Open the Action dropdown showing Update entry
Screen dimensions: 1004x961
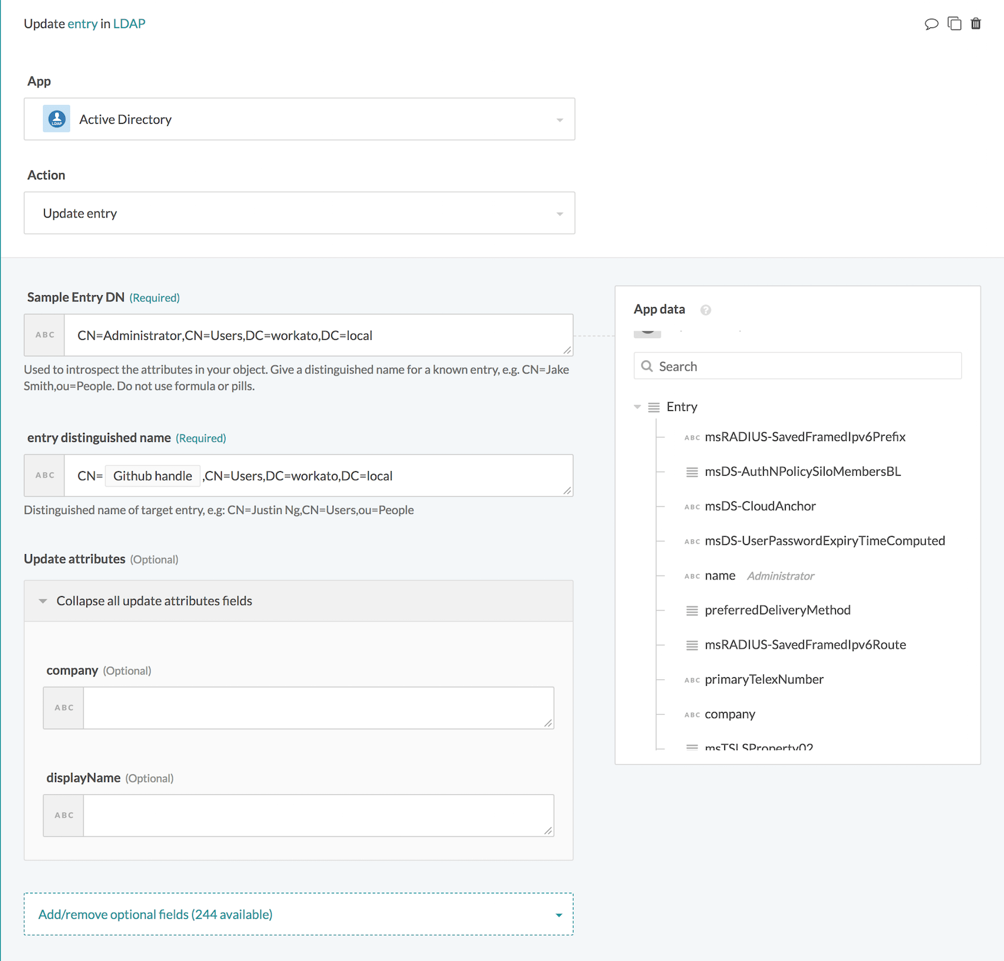tap(559, 213)
